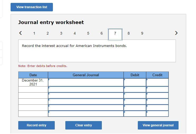This screenshot has height=134, width=196.
Task: Click the Clear entry button
Action: point(84,125)
